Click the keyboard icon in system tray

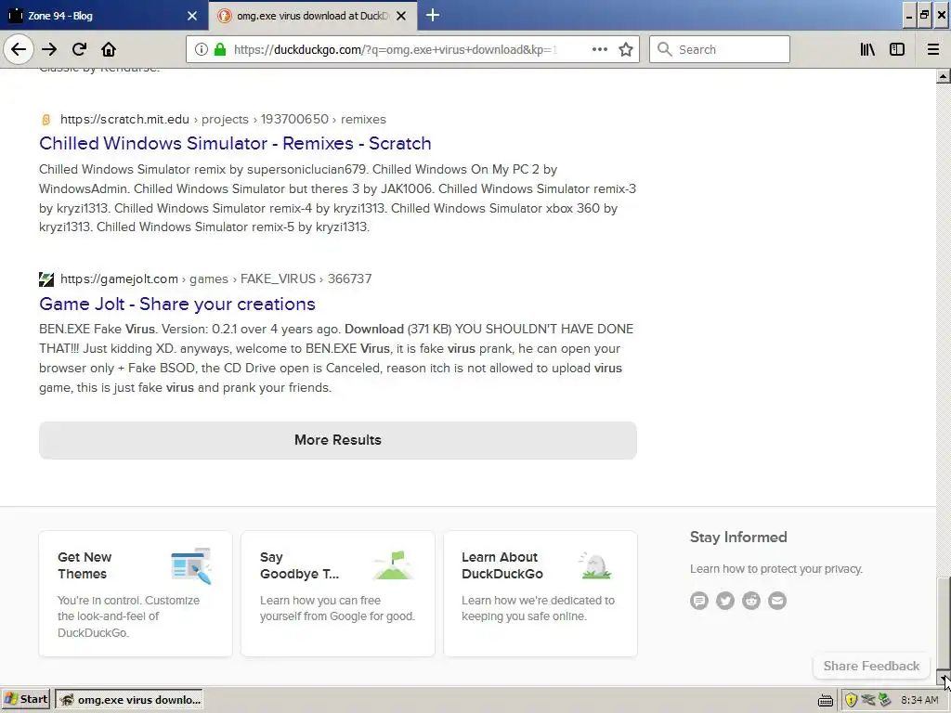click(x=826, y=700)
